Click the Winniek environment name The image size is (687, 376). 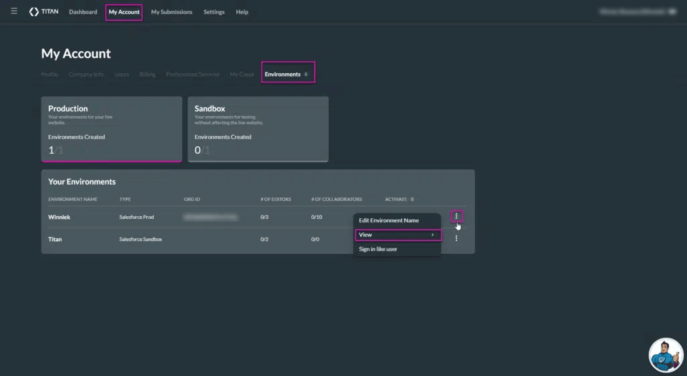click(x=59, y=217)
